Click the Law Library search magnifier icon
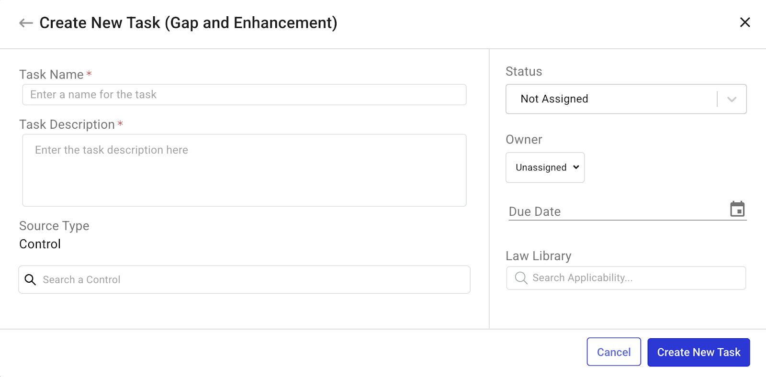The height and width of the screenshot is (377, 766). 521,278
